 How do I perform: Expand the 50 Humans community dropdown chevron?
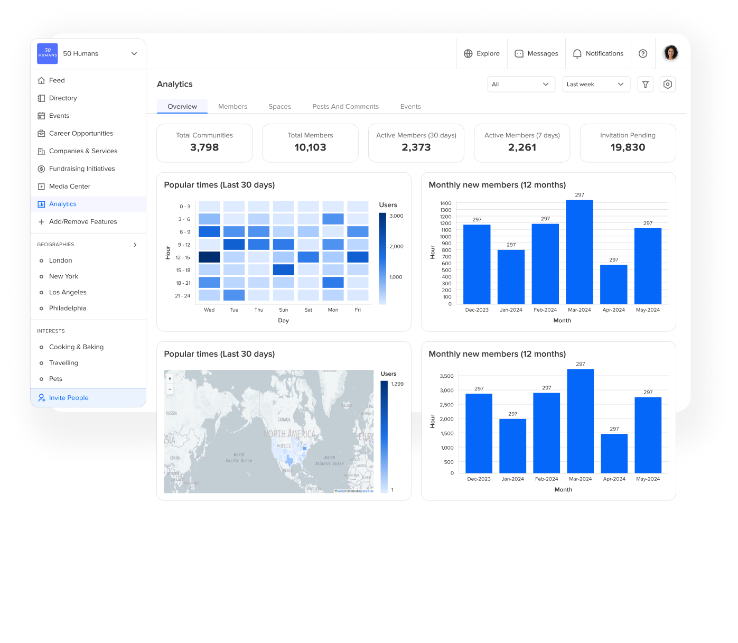(134, 53)
